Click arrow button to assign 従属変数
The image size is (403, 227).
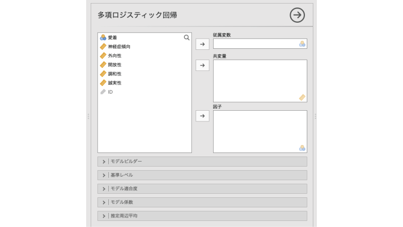tap(202, 44)
